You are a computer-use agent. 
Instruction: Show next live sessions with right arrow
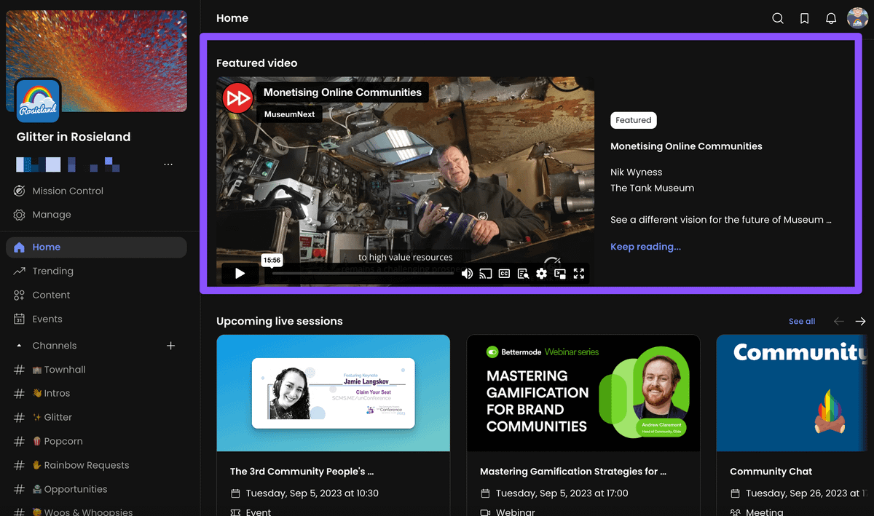(860, 321)
